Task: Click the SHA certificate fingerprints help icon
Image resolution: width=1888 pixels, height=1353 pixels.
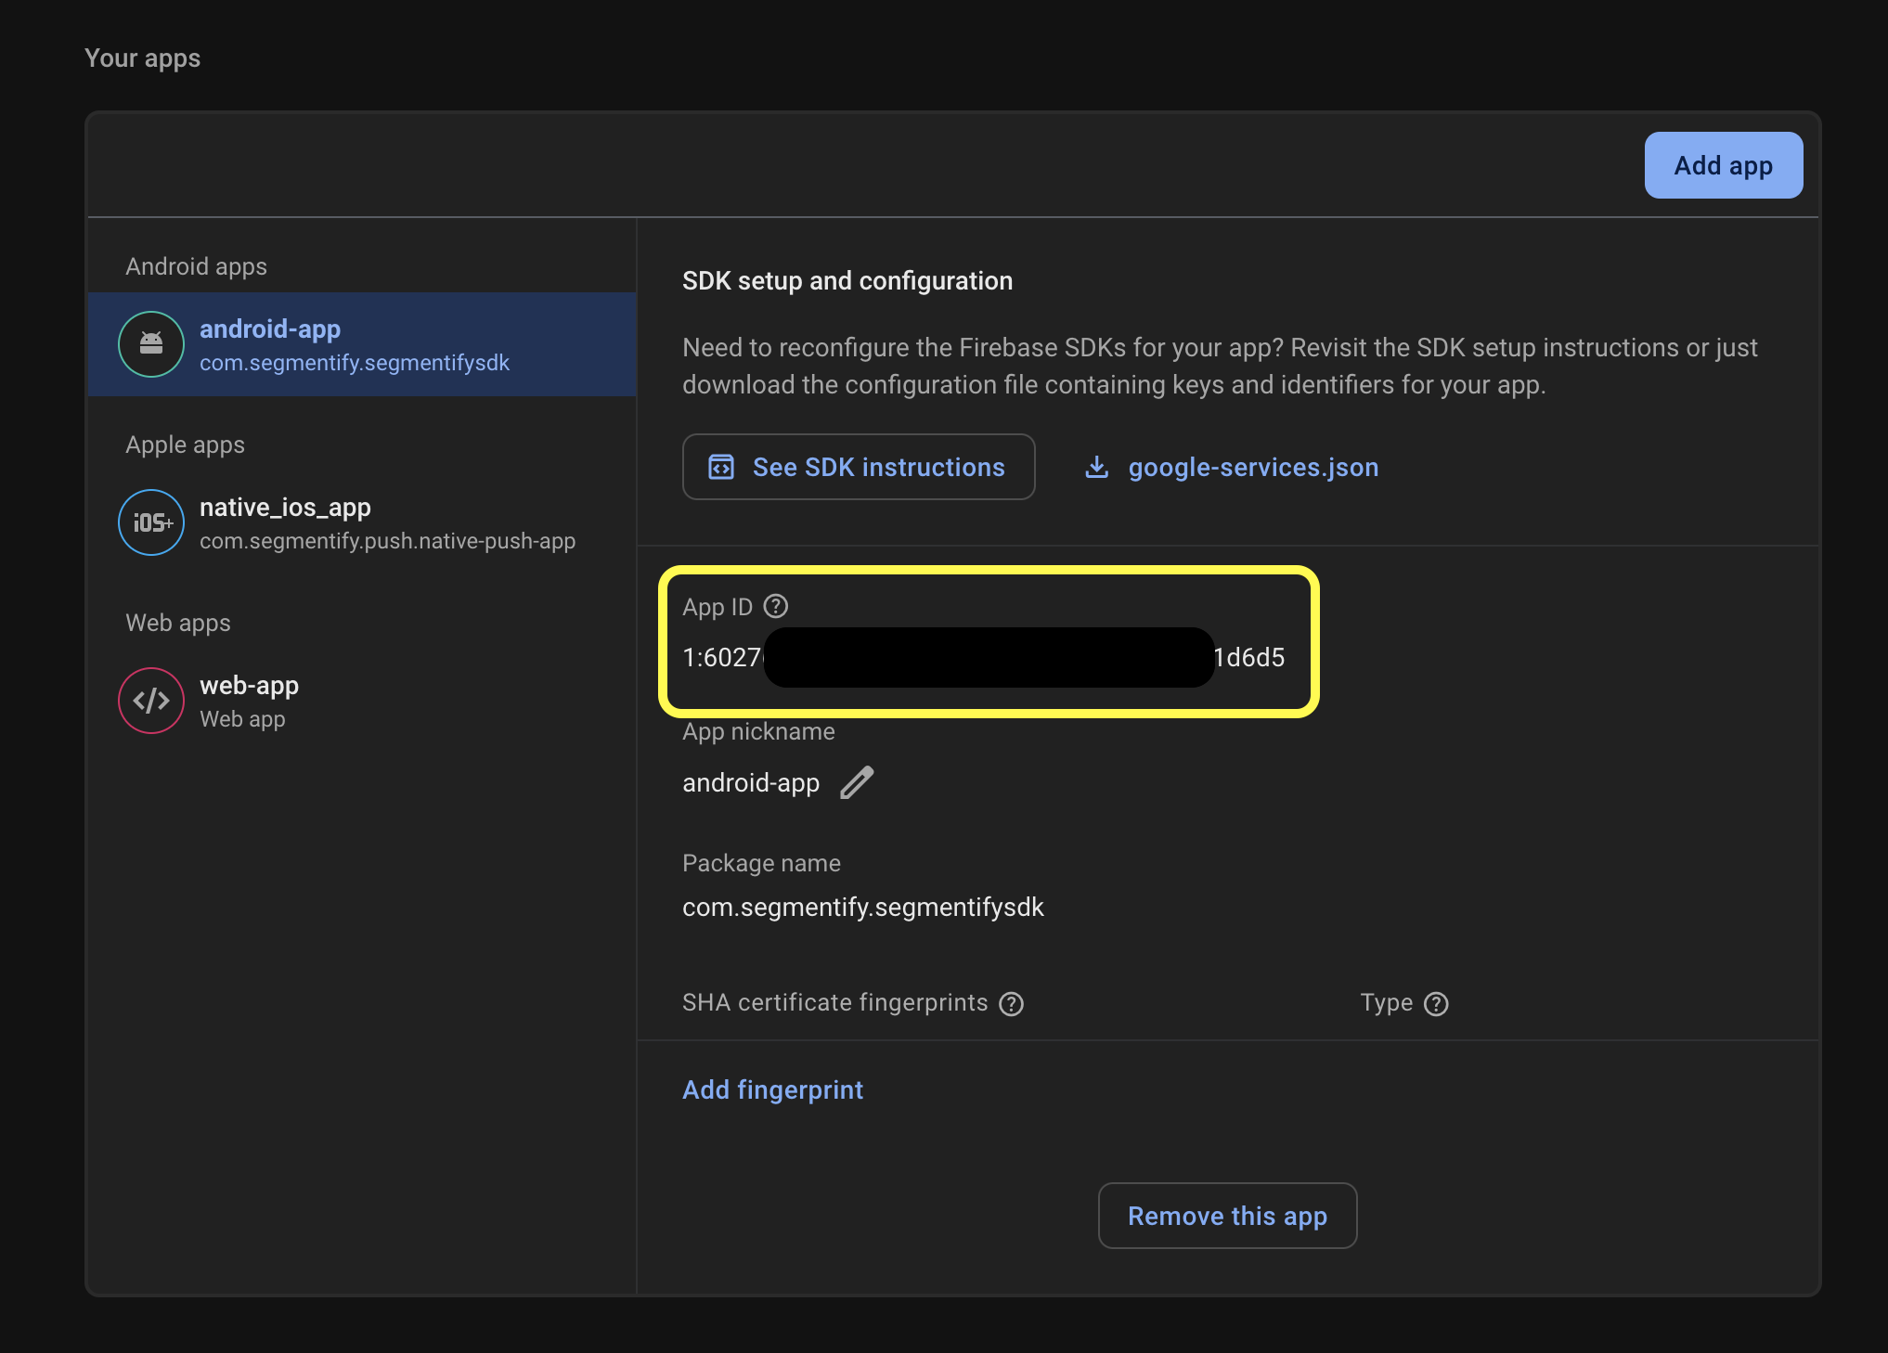Action: tap(1012, 1003)
